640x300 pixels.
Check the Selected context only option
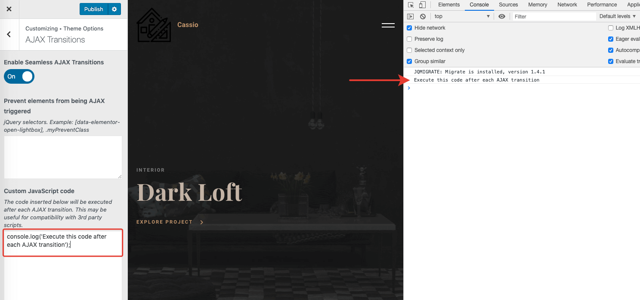click(x=409, y=50)
